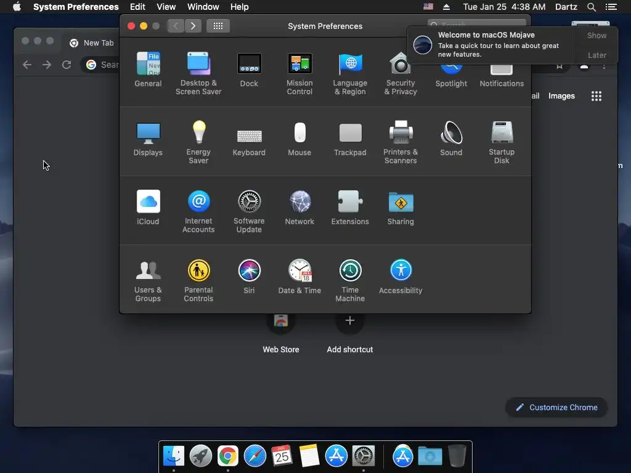Open the Notifications preferences pane

(502, 76)
